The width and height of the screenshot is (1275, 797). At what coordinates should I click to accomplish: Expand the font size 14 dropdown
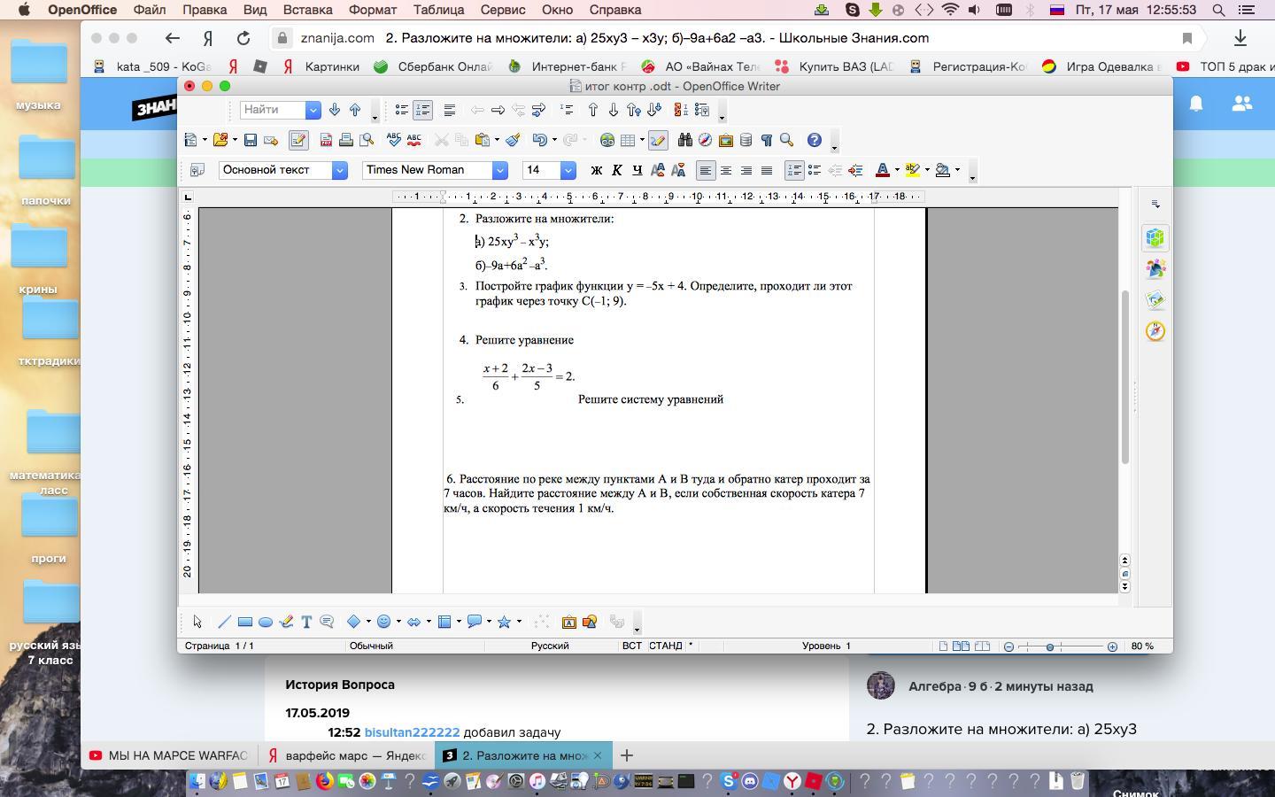coord(568,170)
